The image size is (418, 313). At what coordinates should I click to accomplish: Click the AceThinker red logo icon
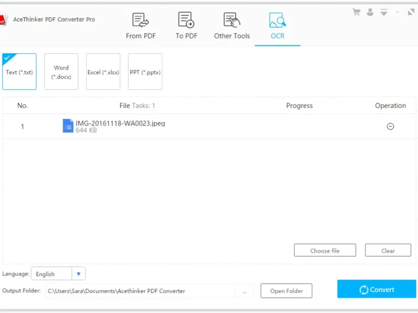3,20
